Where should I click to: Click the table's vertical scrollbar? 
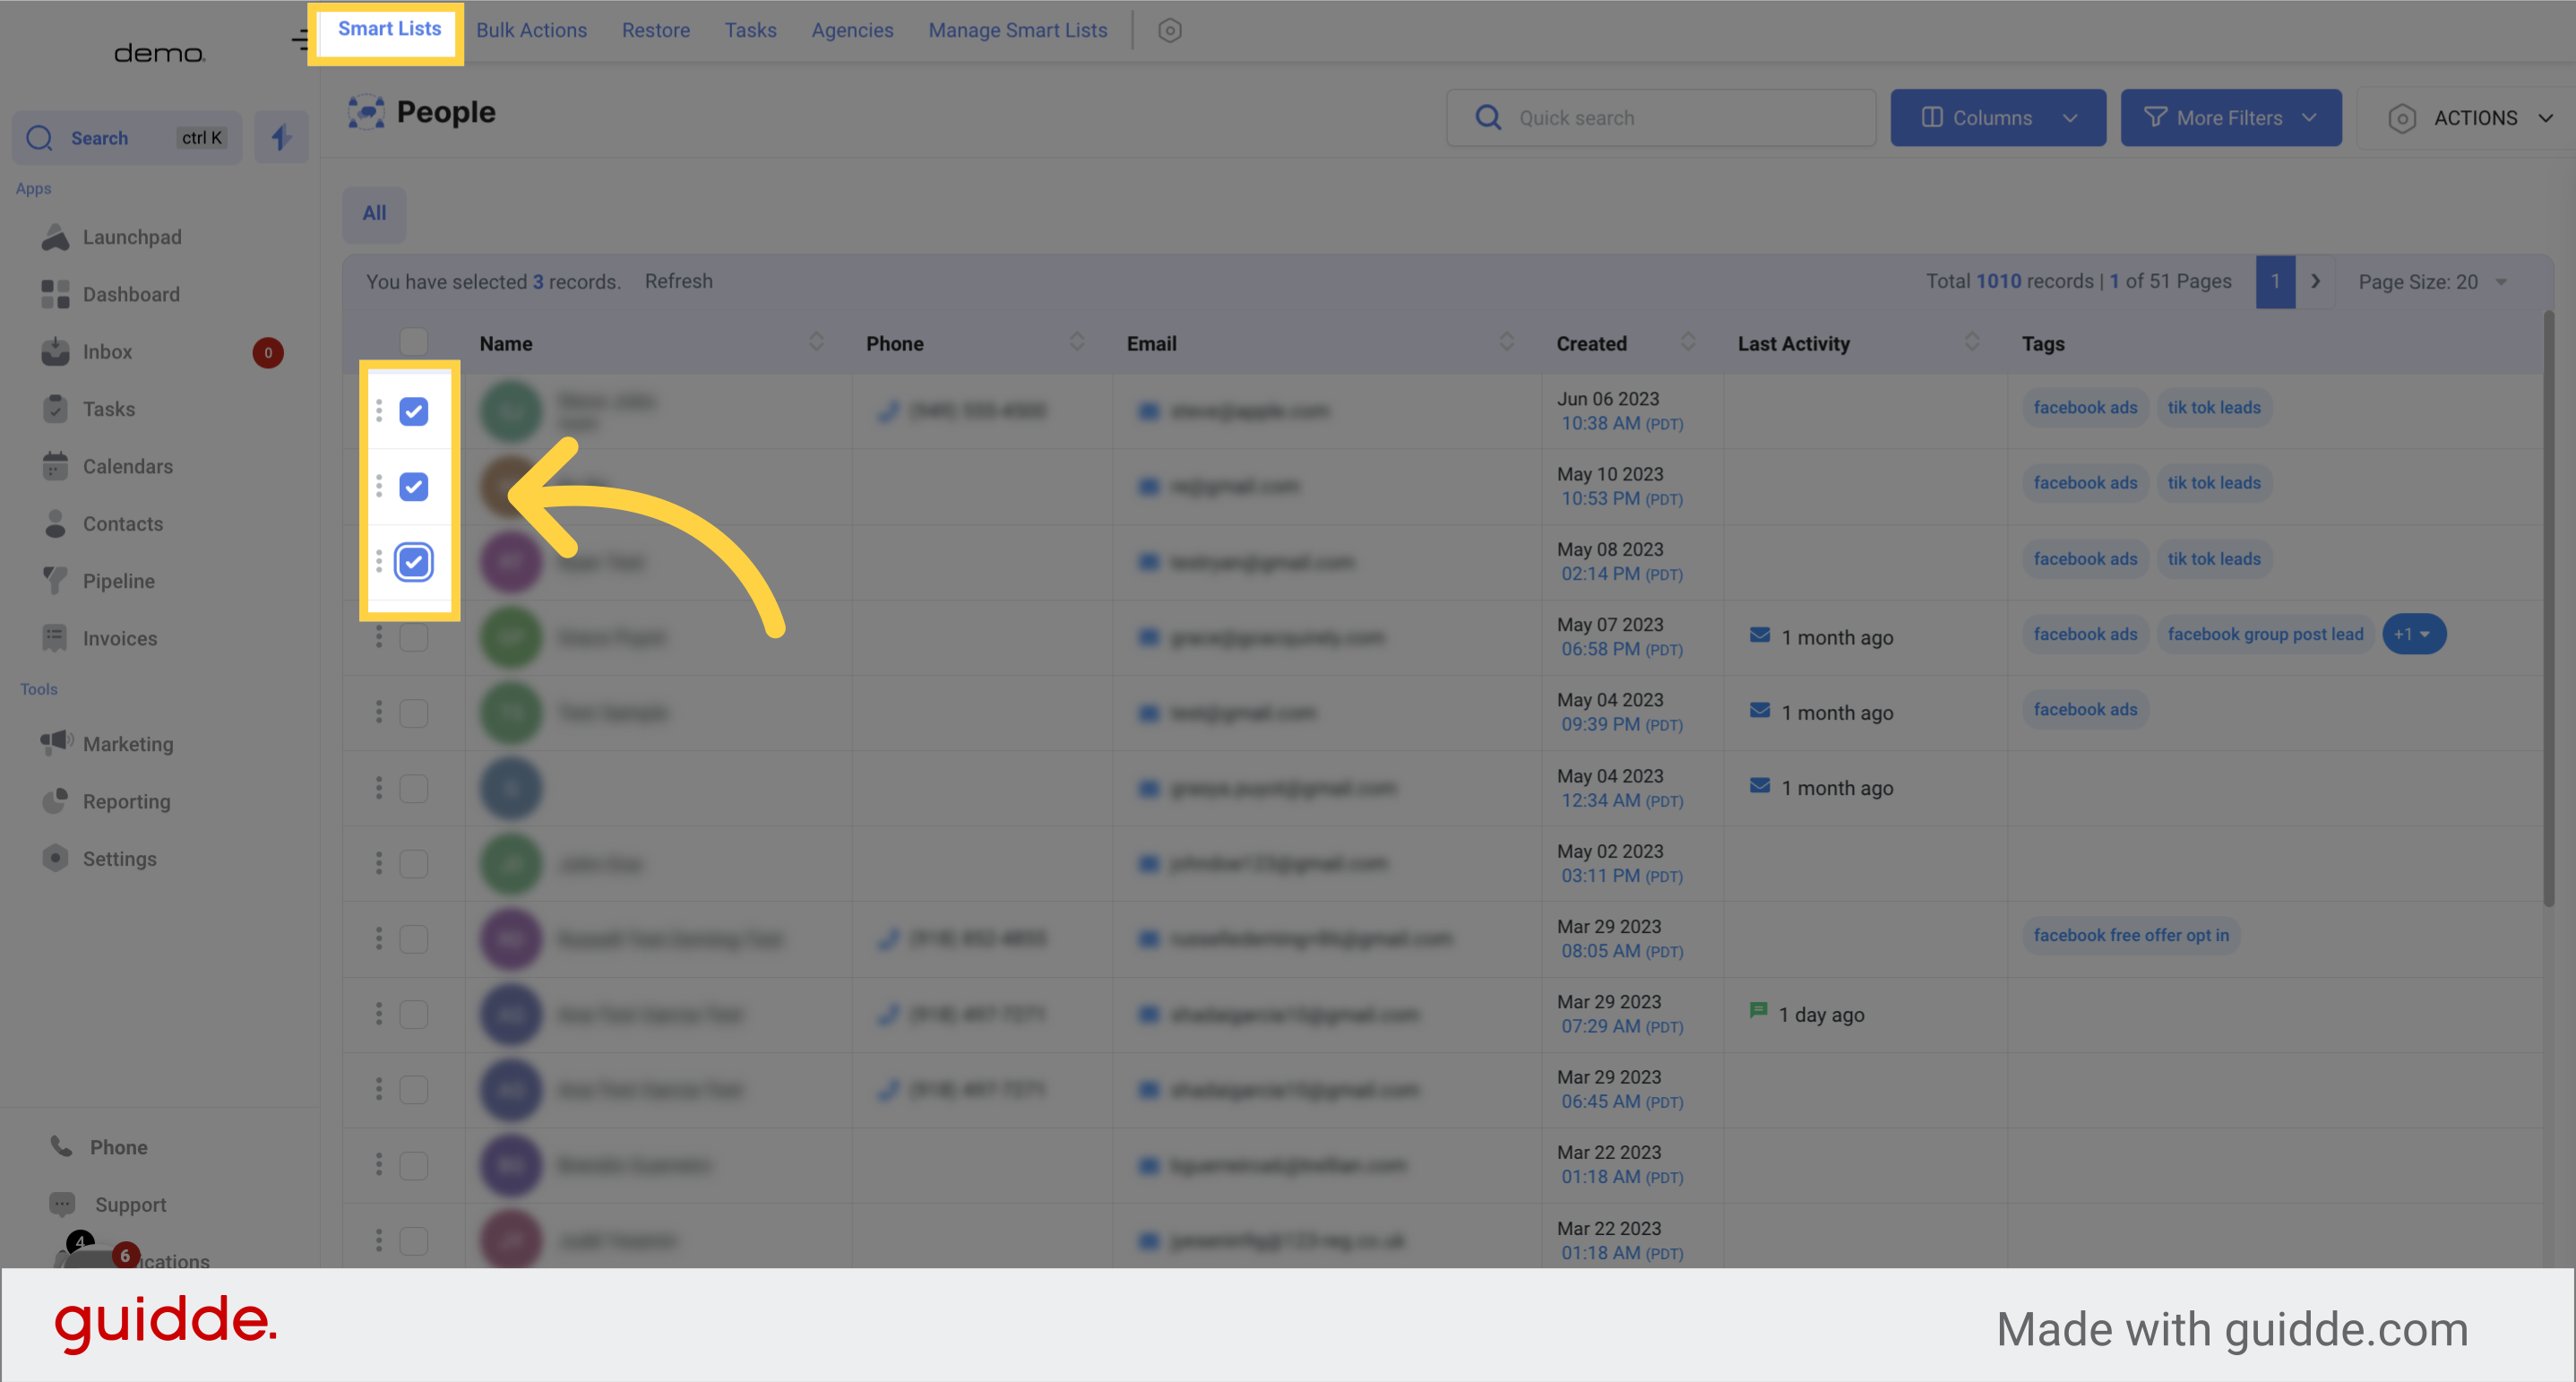click(x=2549, y=610)
